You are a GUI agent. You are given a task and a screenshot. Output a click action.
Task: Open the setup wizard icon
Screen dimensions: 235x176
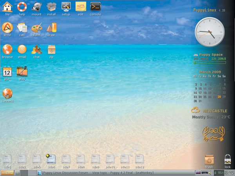point(66,7)
